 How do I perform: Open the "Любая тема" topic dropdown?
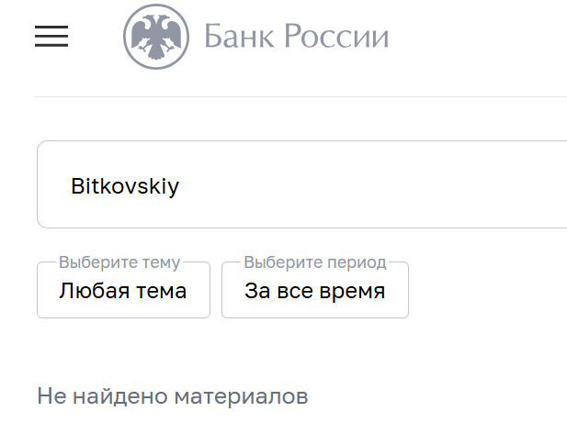[123, 292]
